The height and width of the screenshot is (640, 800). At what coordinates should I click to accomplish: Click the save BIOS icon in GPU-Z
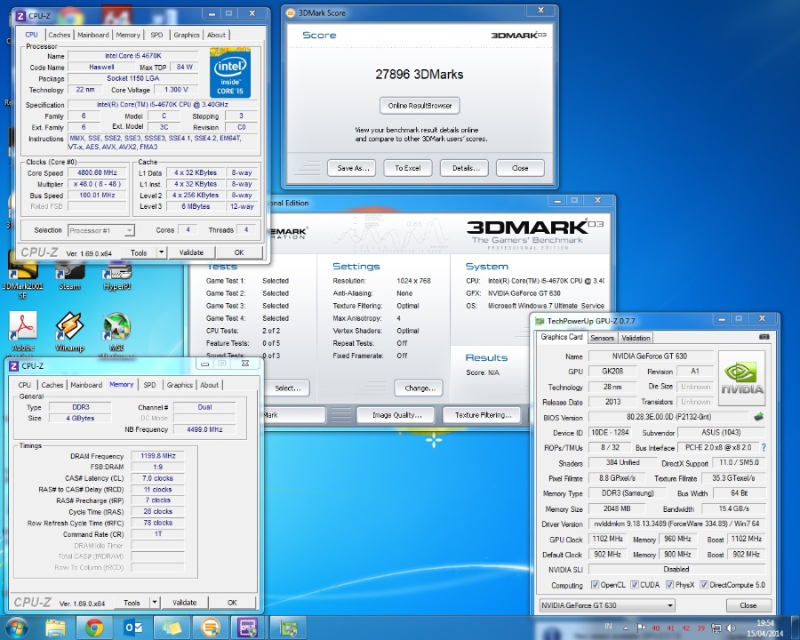(759, 417)
